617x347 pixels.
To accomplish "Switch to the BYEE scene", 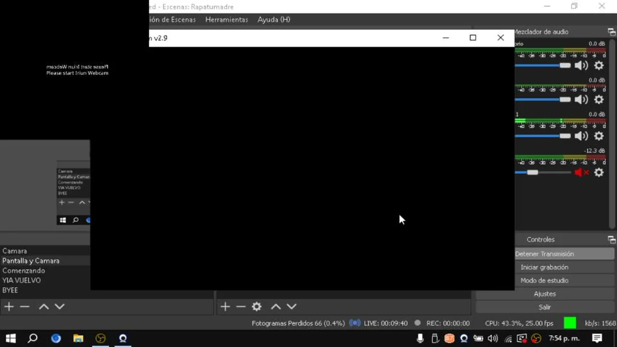I will click(x=45, y=290).
